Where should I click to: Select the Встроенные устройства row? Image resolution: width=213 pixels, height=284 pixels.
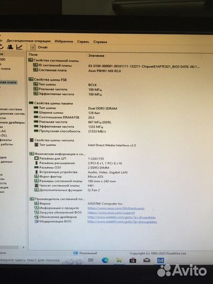[x=81, y=172]
